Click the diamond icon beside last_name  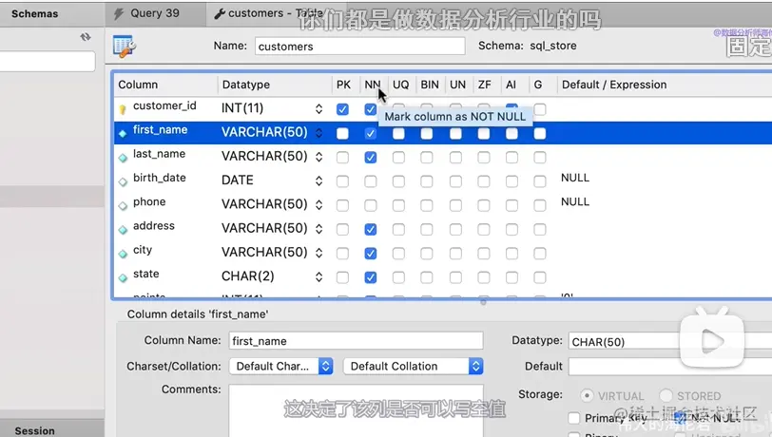point(123,158)
